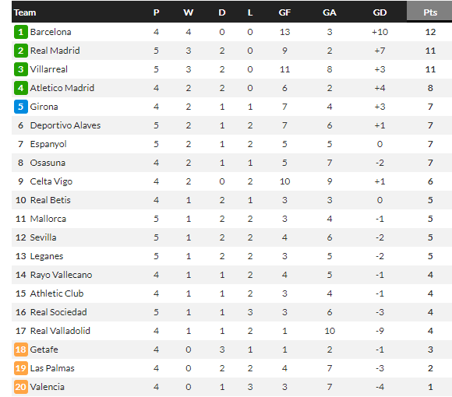Open the Rayo Vallecano team link
Image resolution: width=452 pixels, height=397 pixels.
[61, 275]
